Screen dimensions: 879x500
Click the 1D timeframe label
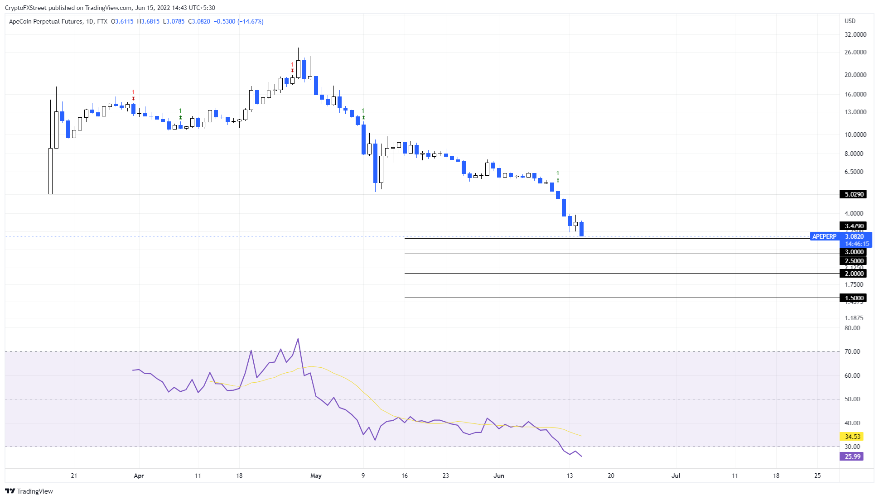90,21
